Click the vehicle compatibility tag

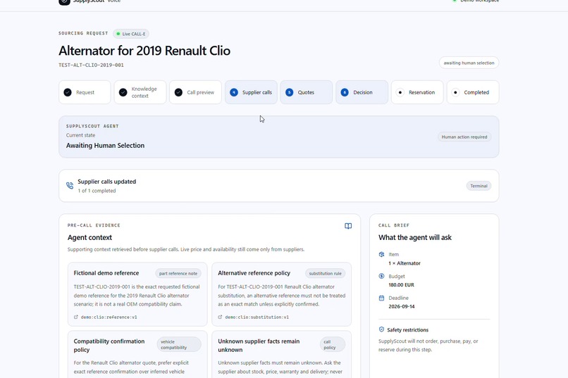pos(179,344)
